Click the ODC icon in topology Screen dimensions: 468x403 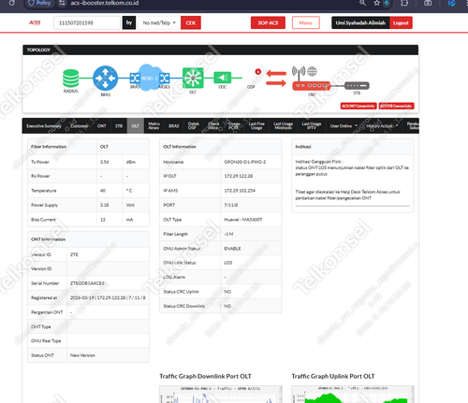pos(223,78)
